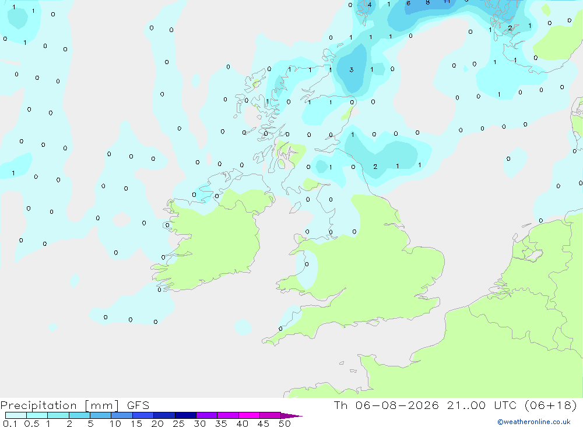Click the 0.5–1 mm legend swatch
The image size is (583, 427).
point(37,415)
